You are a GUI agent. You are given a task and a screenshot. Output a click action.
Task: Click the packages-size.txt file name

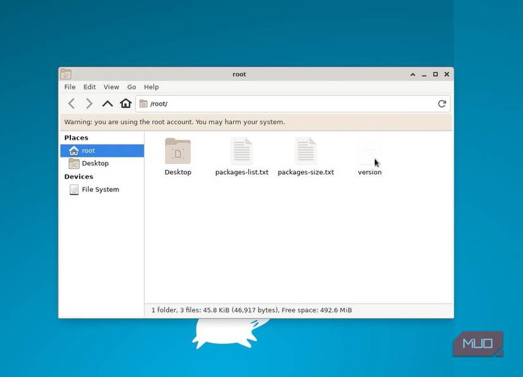pos(306,172)
